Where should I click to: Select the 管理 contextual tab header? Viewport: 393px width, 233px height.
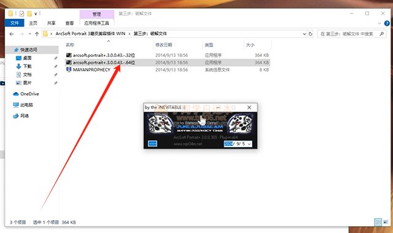coord(97,14)
